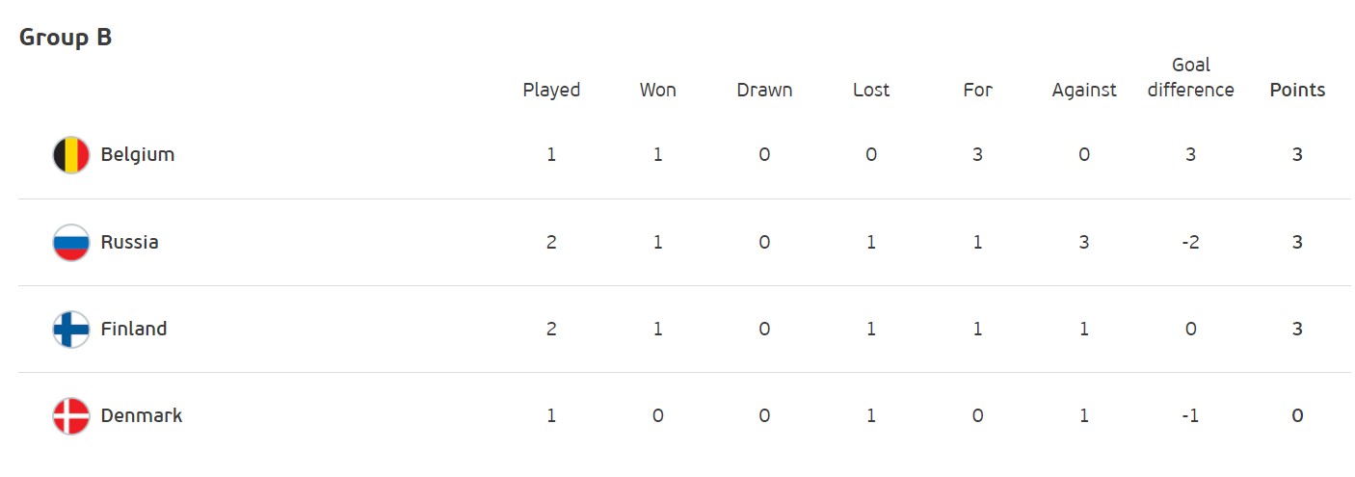
Task: Select the Finland team name
Action: (134, 329)
